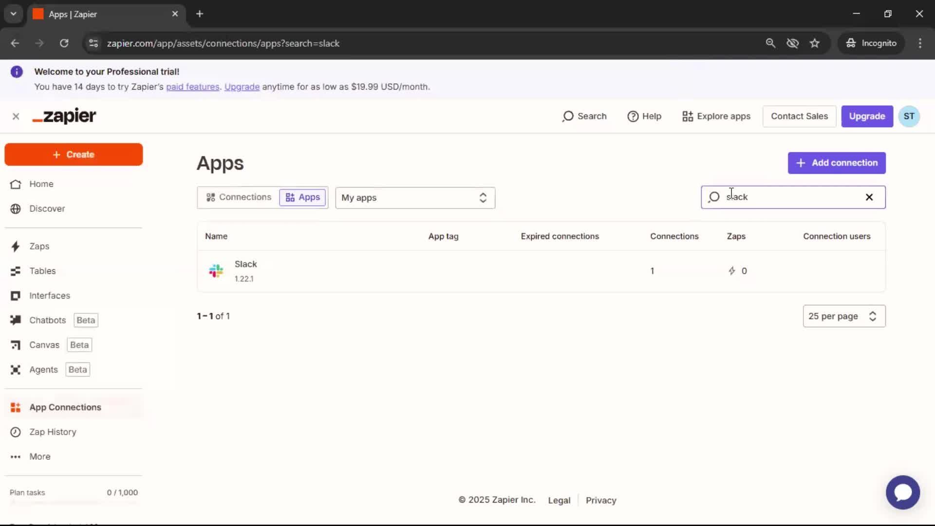935x526 pixels.
Task: Click the Contact Sales button
Action: pos(799,116)
